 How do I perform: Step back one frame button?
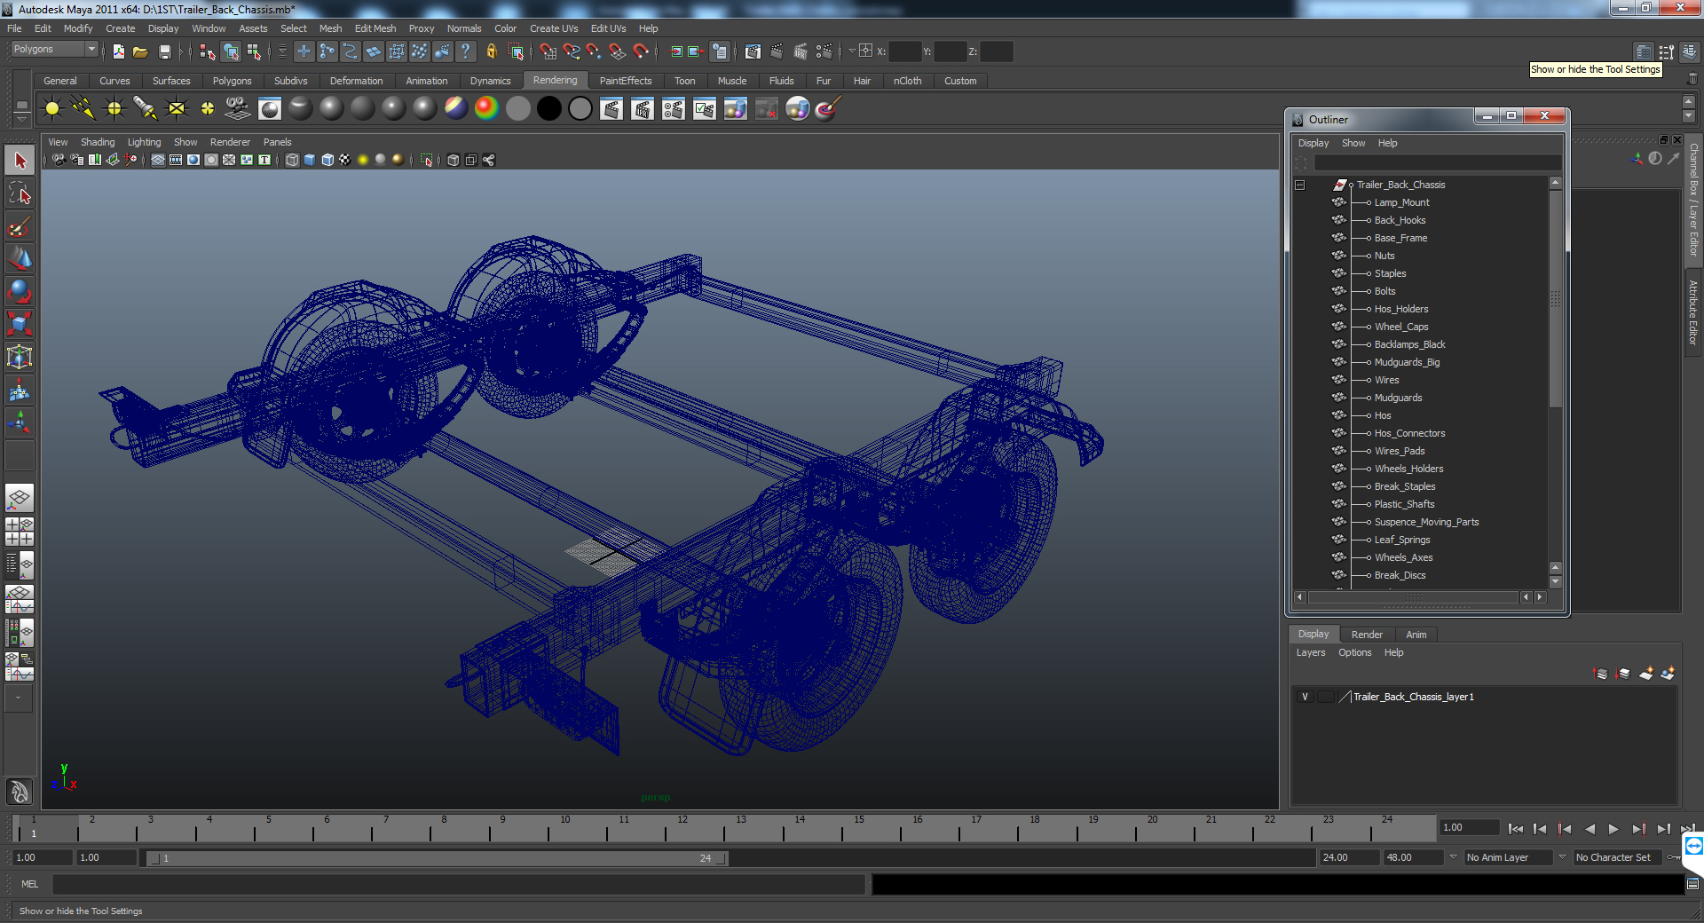pyautogui.click(x=1541, y=829)
